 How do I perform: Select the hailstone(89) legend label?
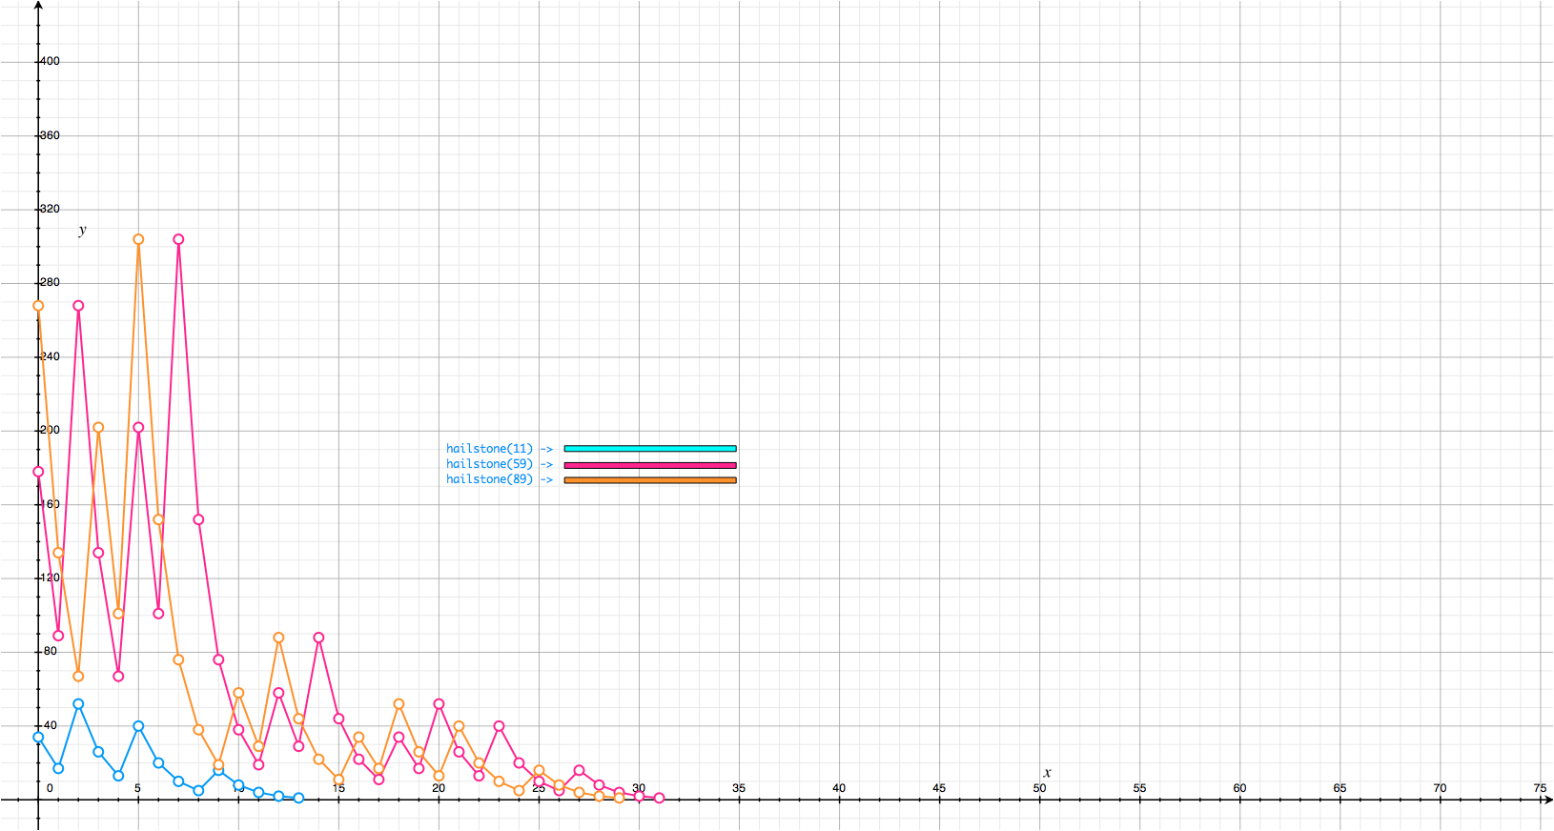tap(489, 479)
